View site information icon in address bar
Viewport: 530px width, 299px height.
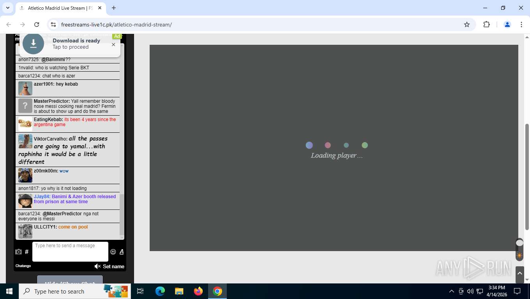tap(54, 25)
